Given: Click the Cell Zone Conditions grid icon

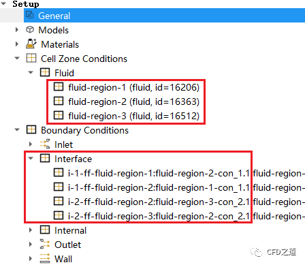Looking at the screenshot, I should (31, 58).
